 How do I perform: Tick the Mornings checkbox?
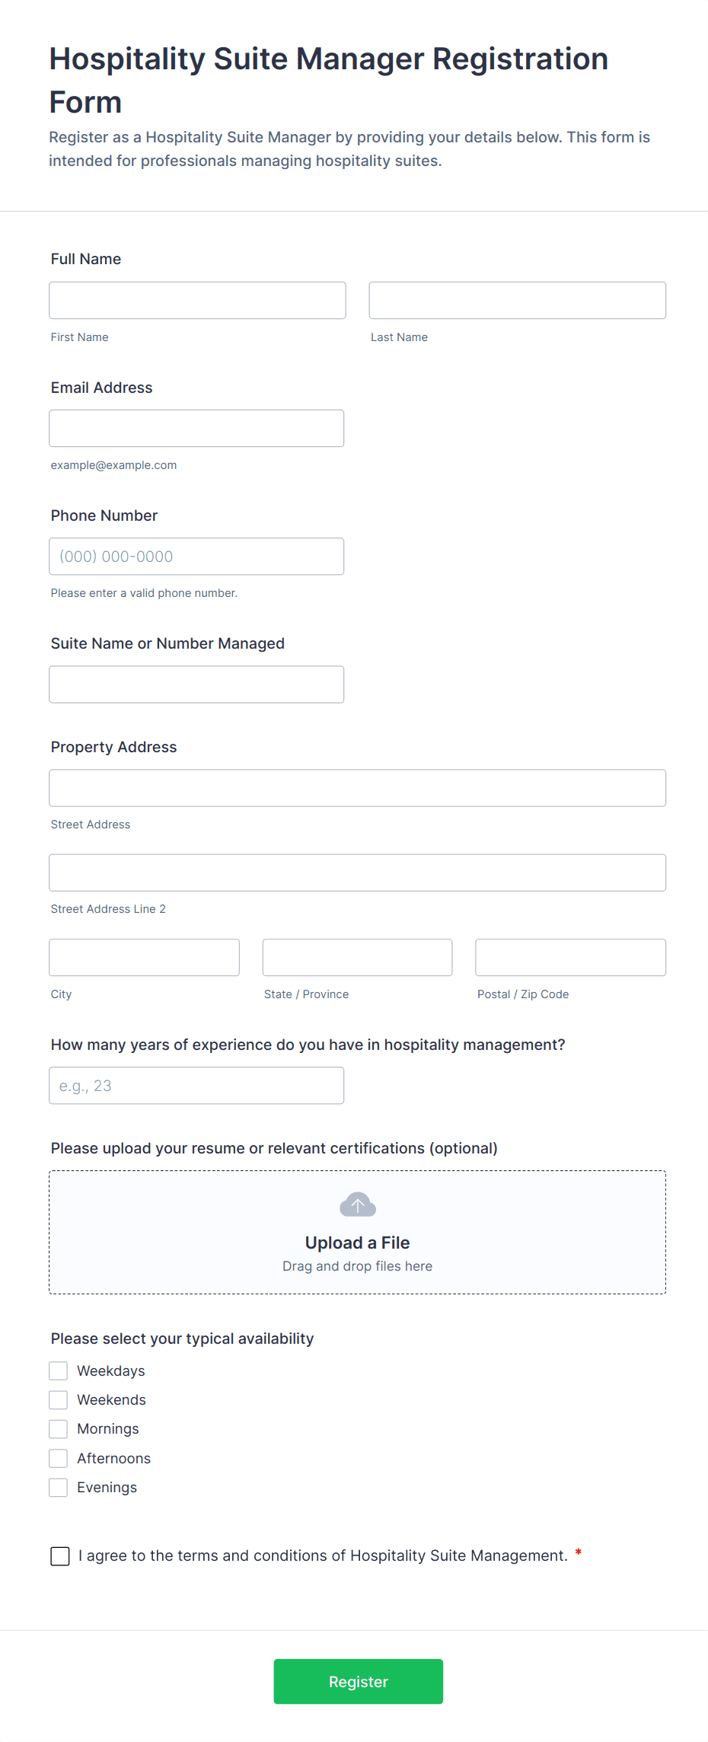coord(59,1428)
